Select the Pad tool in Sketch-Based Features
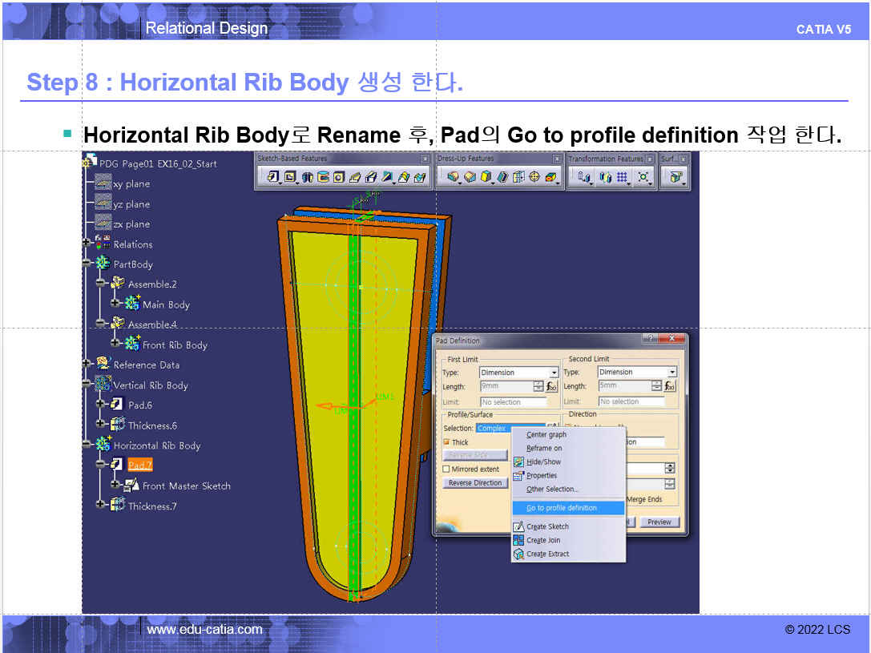Screen dimensions: 871x653 (x=273, y=177)
